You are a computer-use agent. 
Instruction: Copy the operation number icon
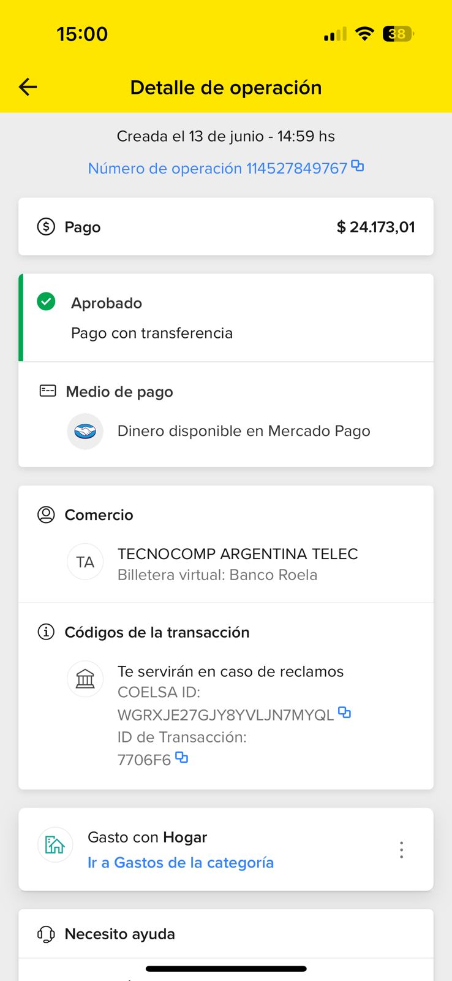pos(358,166)
